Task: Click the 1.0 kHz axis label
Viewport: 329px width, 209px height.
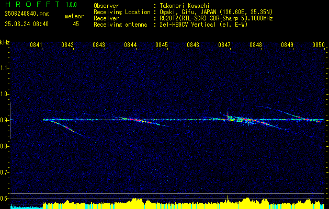Action: click(4, 94)
